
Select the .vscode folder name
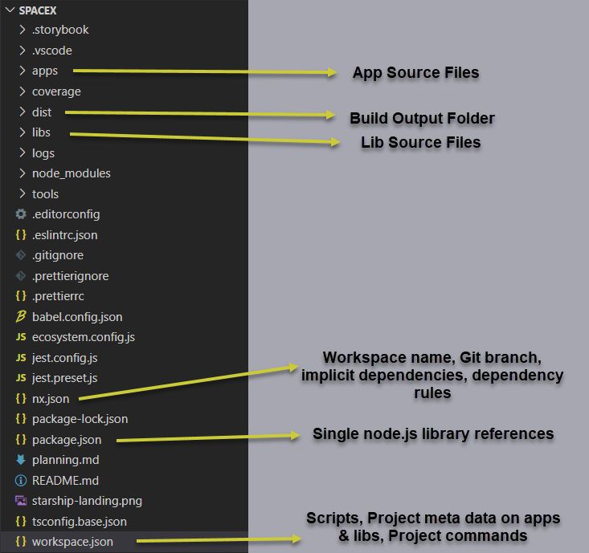pos(52,51)
